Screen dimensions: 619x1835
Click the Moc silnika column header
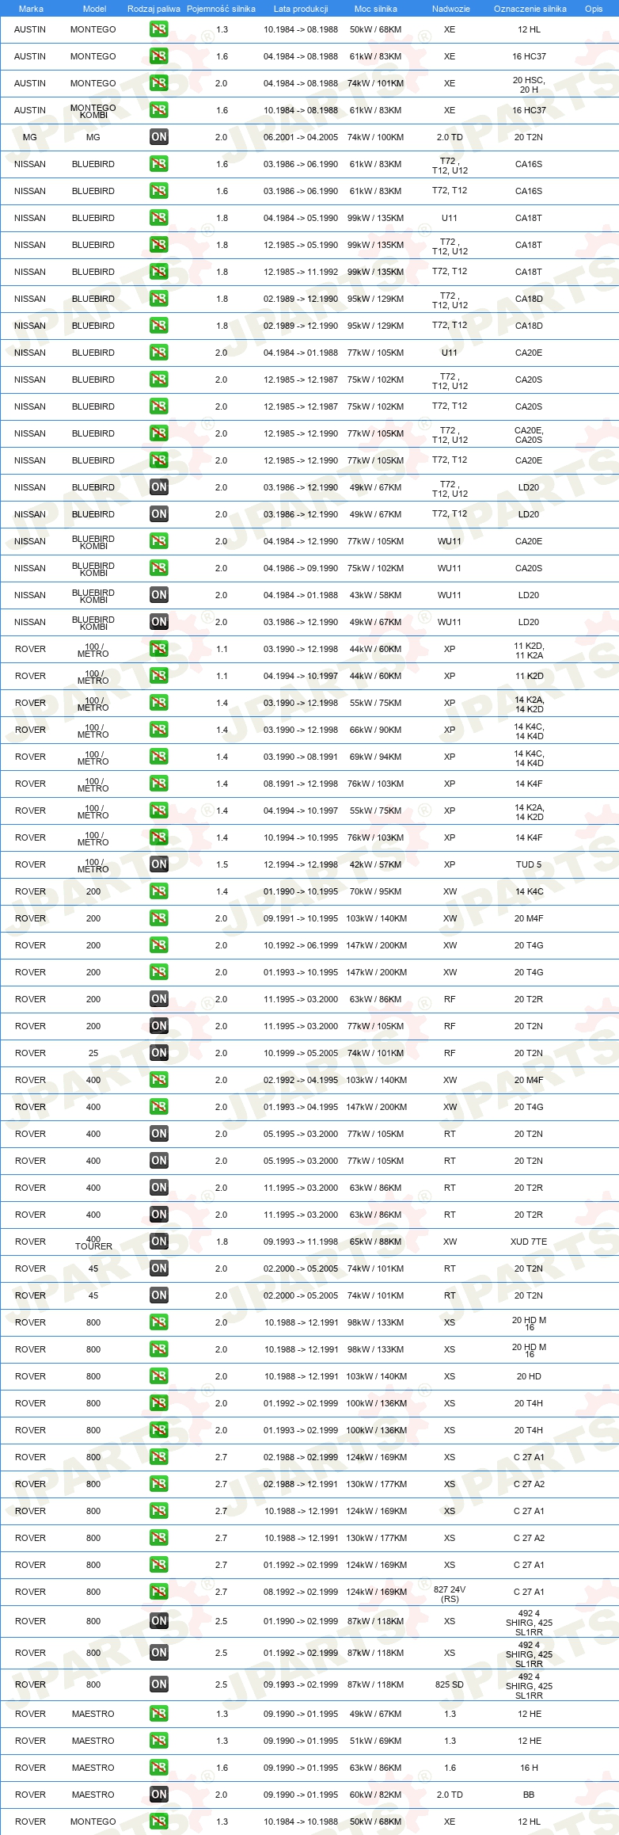[x=376, y=9]
